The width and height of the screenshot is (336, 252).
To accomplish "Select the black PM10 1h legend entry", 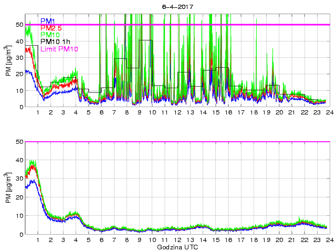I will 54,41.
